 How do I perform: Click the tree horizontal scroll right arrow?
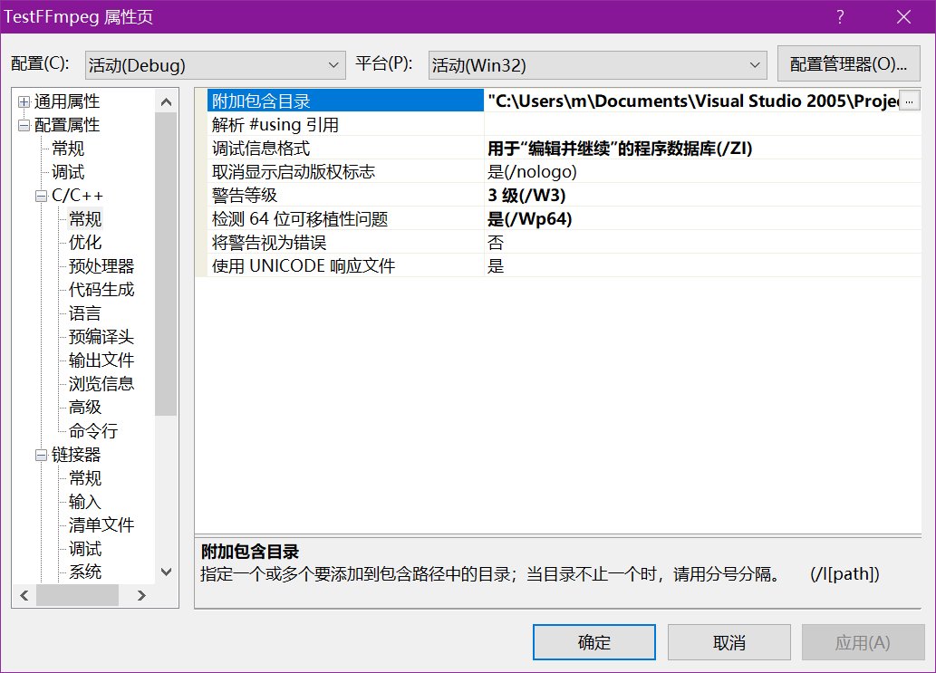coord(141,595)
